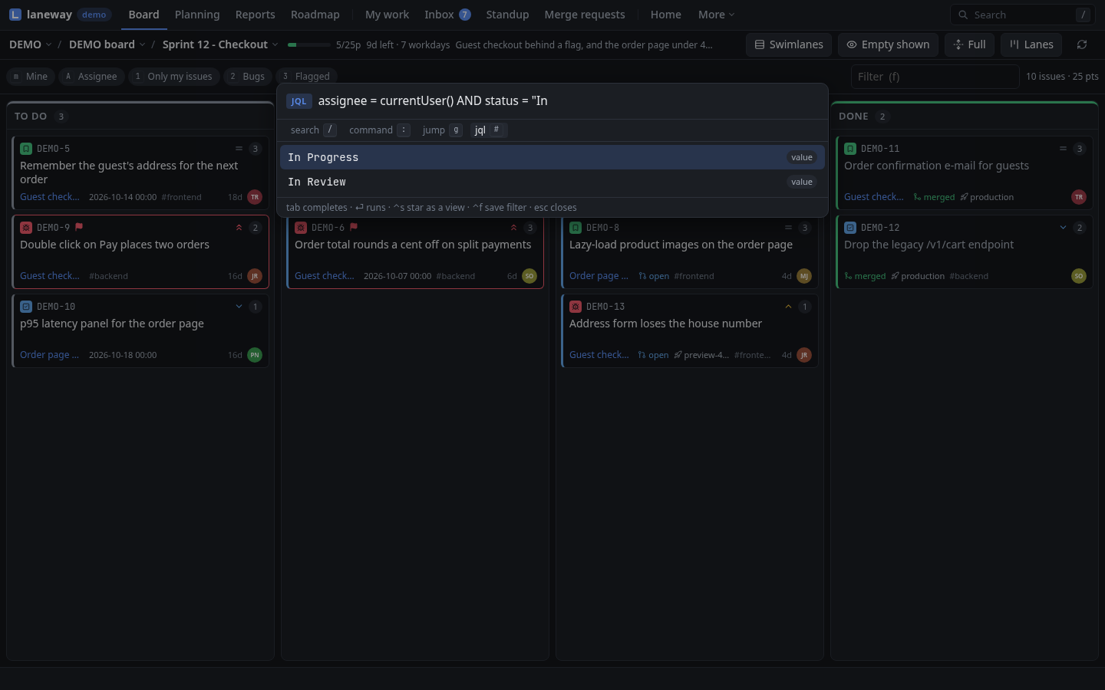Open the DEMO board dropdown
The image size is (1105, 690).
coord(107,44)
